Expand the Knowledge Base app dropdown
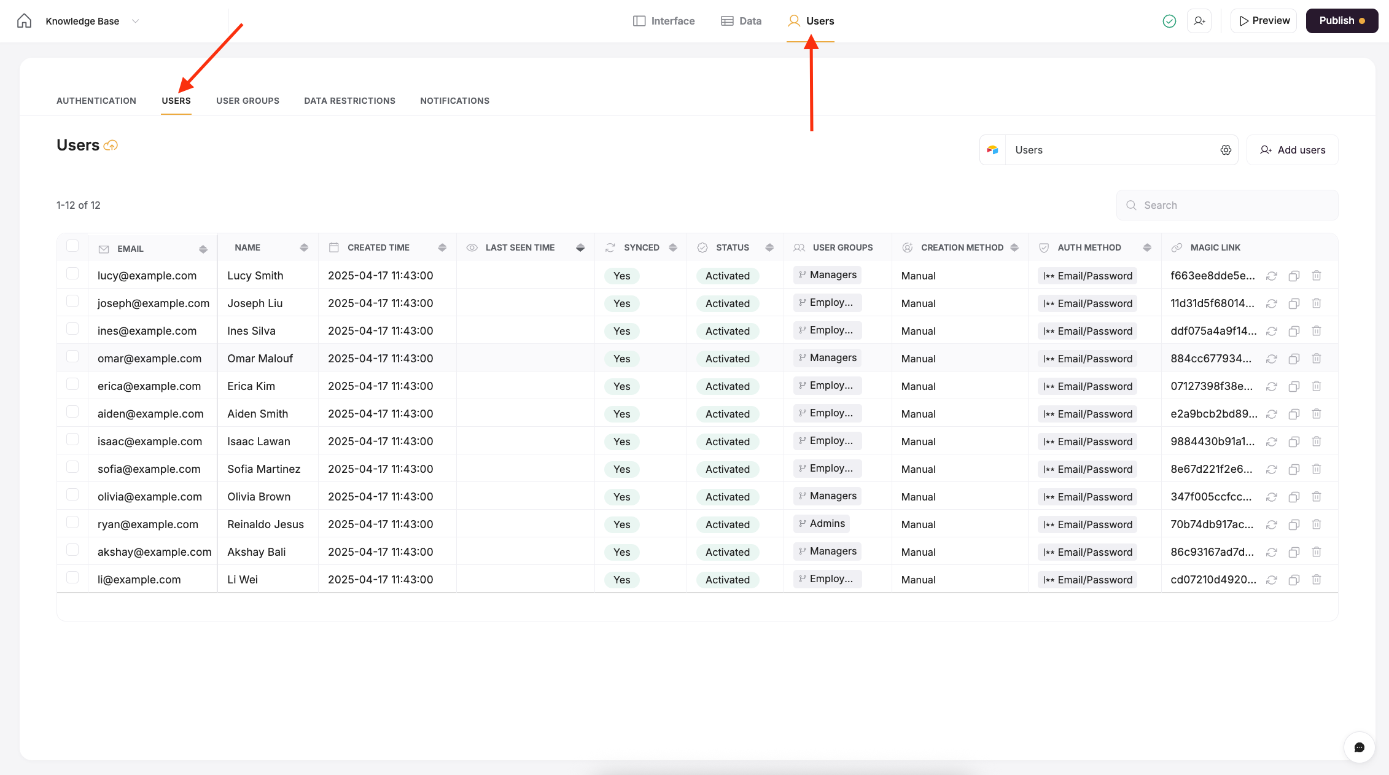 click(135, 21)
